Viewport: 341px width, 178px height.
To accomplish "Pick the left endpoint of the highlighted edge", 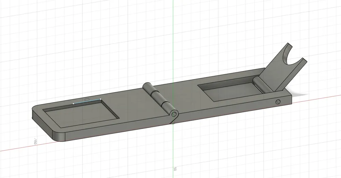I will [x=74, y=103].
